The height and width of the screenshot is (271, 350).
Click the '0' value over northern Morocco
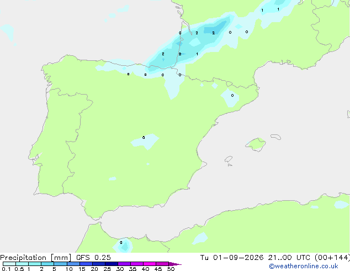pyautogui.click(x=121, y=243)
